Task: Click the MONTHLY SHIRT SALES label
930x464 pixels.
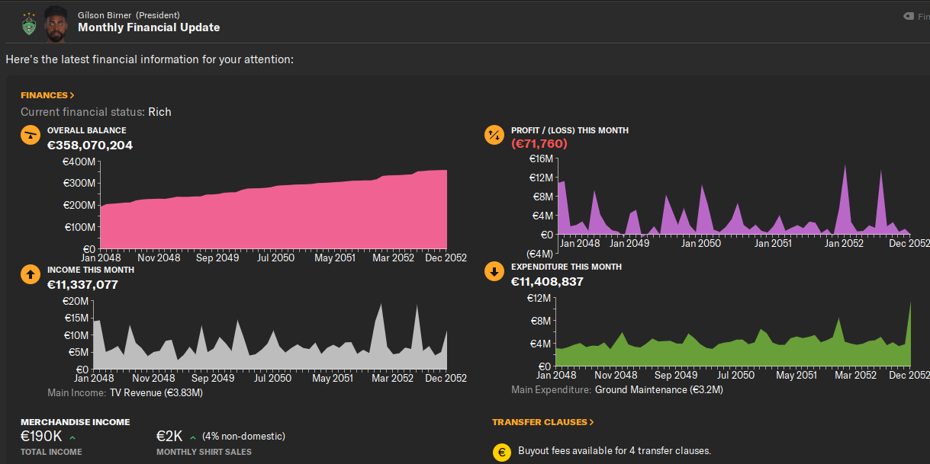Action: pyautogui.click(x=204, y=452)
